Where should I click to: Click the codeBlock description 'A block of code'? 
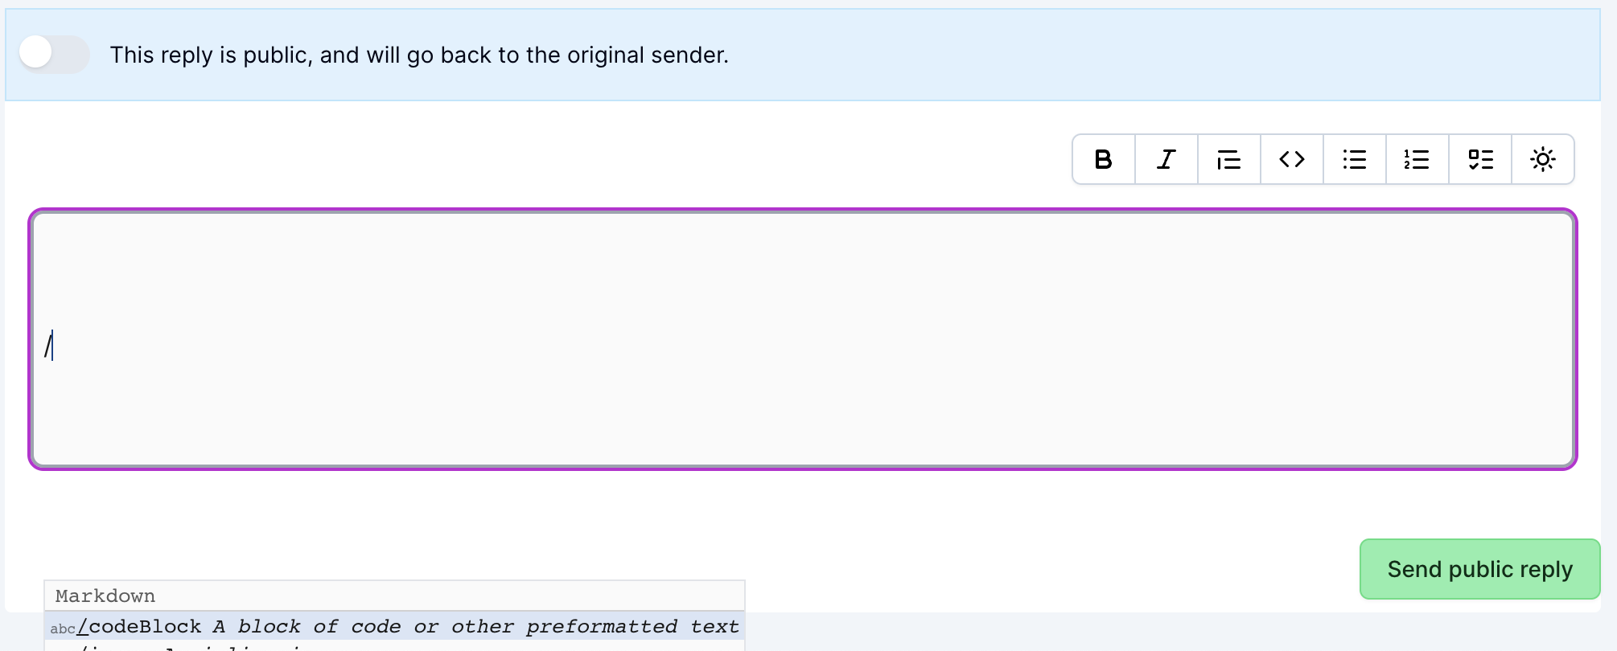click(x=307, y=626)
